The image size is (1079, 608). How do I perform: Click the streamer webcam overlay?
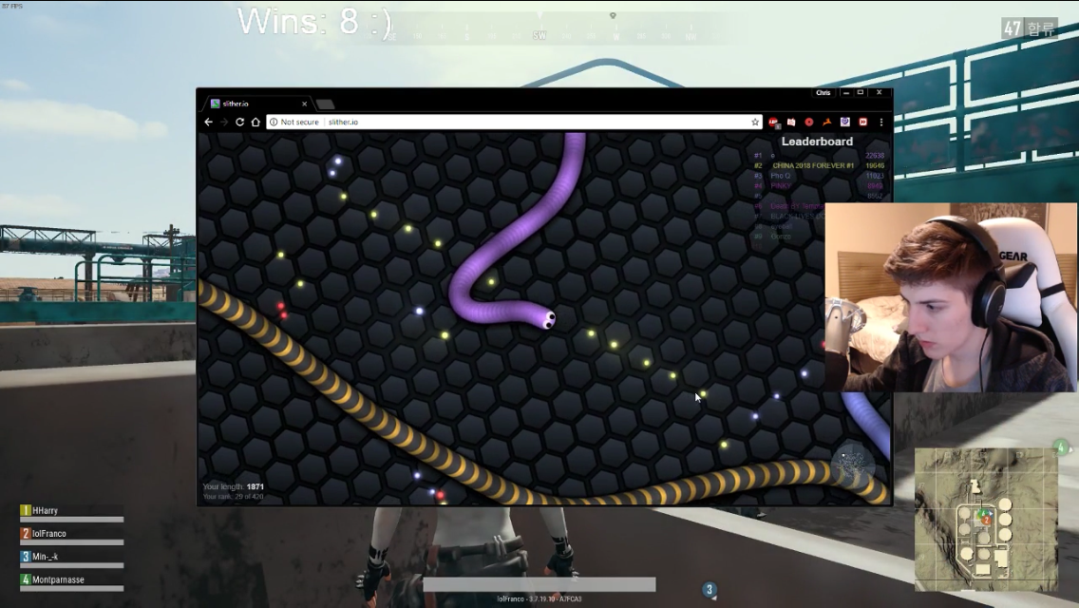951,297
